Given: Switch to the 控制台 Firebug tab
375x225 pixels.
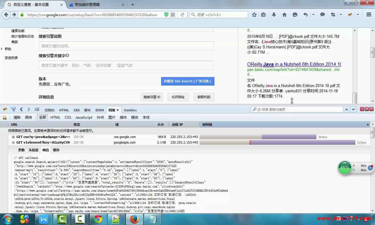Looking at the screenshot, I should [x=50, y=110].
